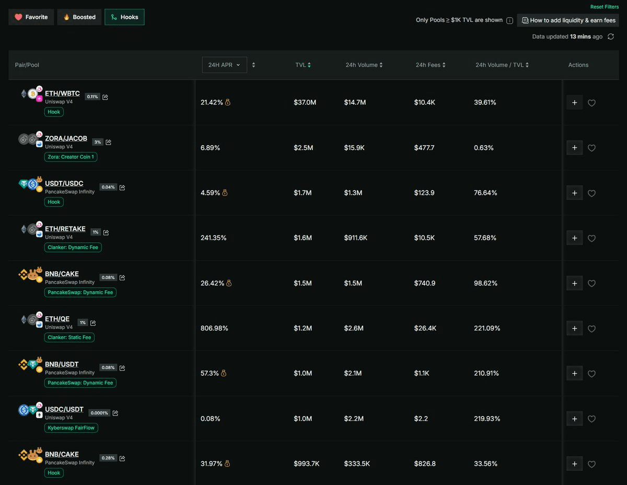This screenshot has width=627, height=485.
Task: Favorite the BNB/USDT pool heart
Action: (591, 374)
